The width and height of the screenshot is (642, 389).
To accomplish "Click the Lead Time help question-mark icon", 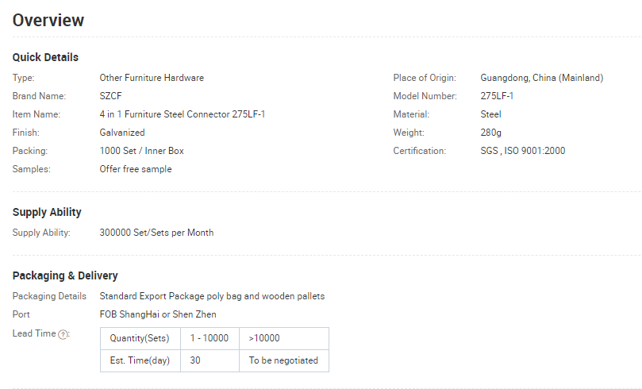I will (63, 334).
